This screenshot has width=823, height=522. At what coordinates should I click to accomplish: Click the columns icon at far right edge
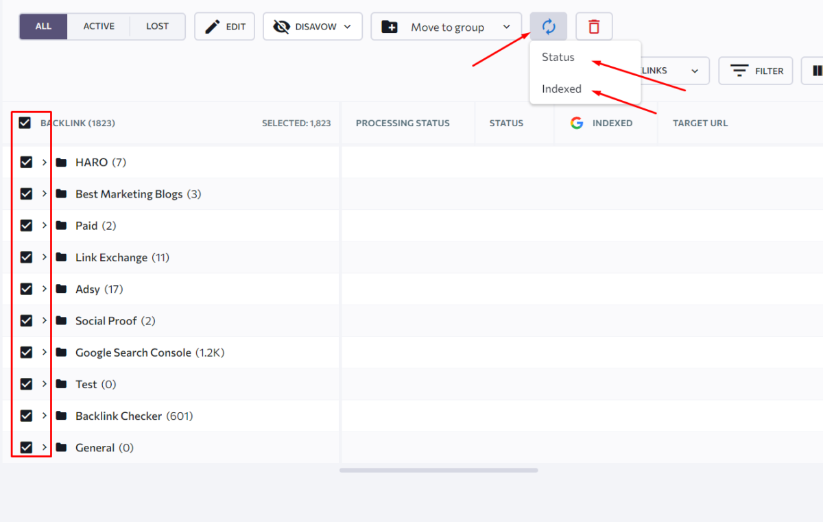816,71
